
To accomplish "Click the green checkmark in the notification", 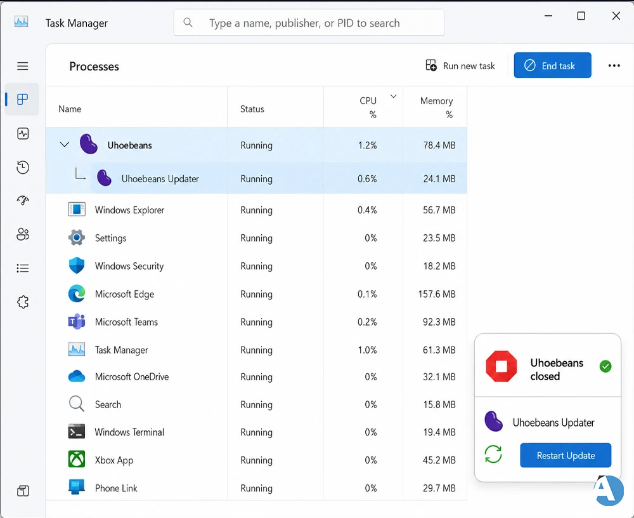I will click(605, 366).
